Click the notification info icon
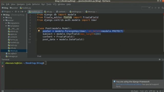164x92 pixels. [x=114, y=82]
